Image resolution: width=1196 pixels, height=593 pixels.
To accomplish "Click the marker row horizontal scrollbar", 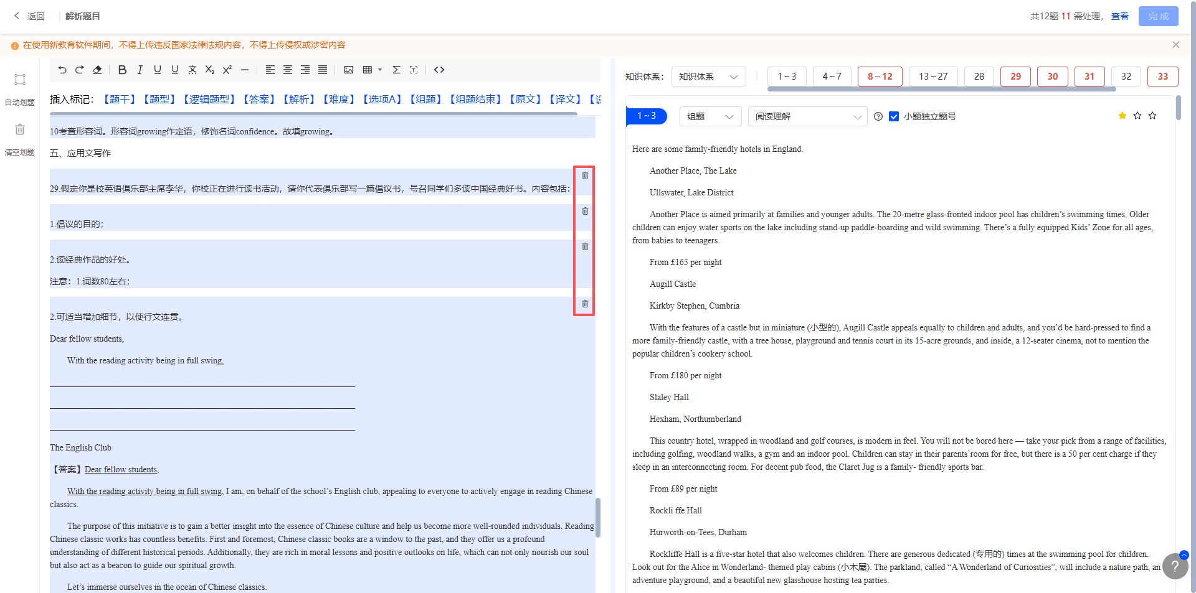I will (313, 114).
